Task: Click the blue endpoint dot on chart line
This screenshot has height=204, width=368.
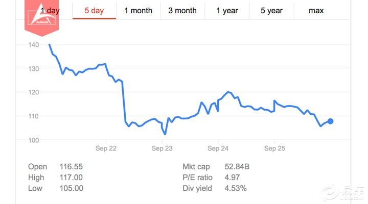Action: 330,121
